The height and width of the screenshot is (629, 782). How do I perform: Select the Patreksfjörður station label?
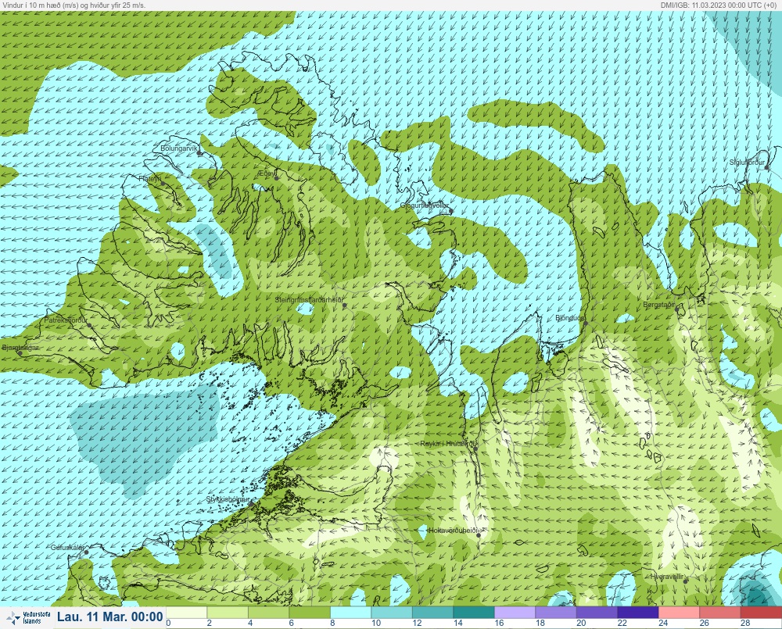pos(66,320)
